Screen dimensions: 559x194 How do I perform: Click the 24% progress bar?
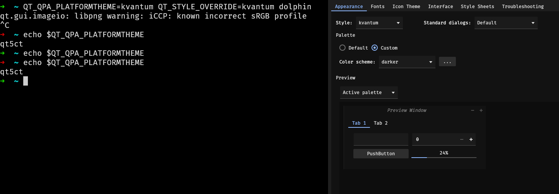pos(444,154)
